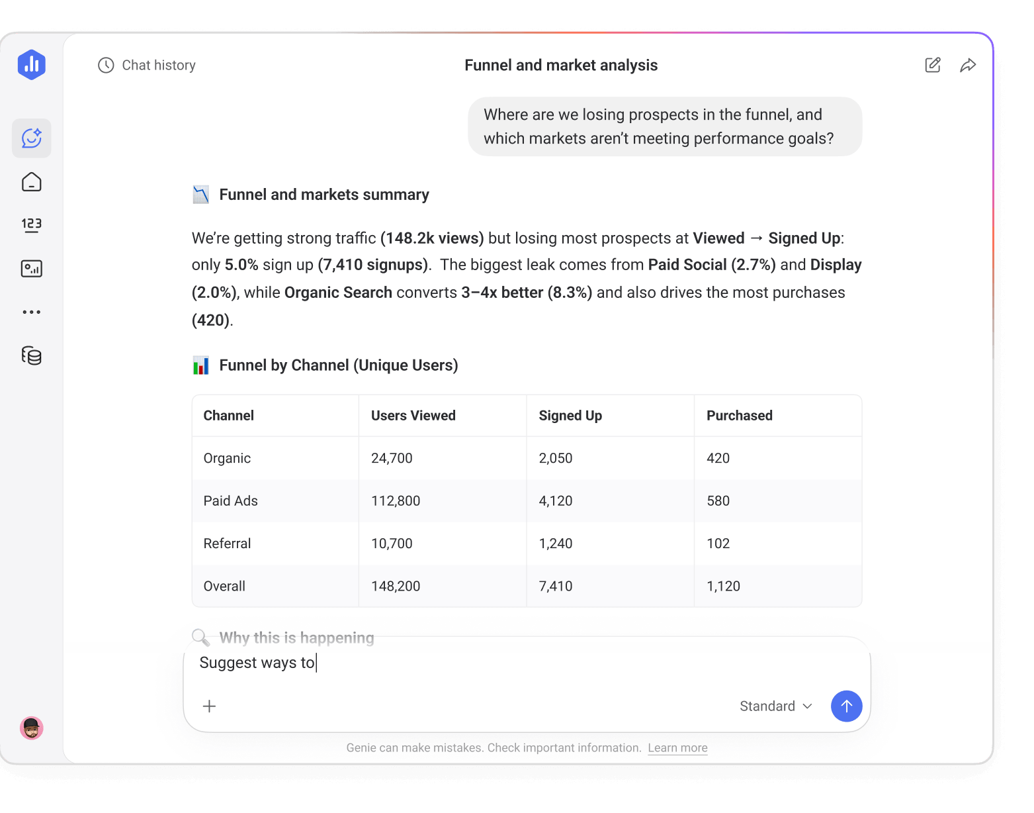Image resolution: width=1034 pixels, height=813 pixels.
Task: Click the Funnel and market analysis title
Action: (560, 65)
